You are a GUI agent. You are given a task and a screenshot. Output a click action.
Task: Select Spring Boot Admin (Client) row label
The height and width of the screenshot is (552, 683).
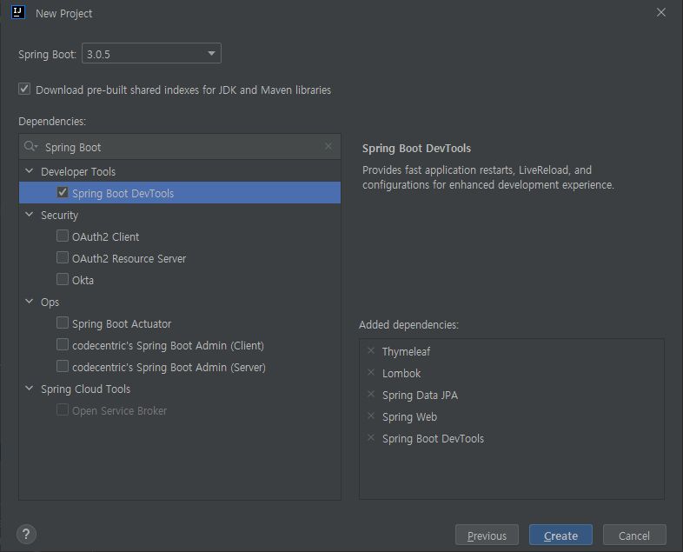(x=168, y=345)
